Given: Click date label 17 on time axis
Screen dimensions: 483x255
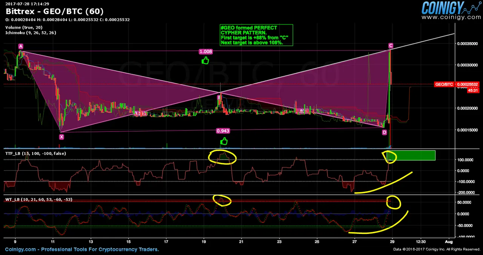Looking at the screenshot, I should (x=166, y=241).
